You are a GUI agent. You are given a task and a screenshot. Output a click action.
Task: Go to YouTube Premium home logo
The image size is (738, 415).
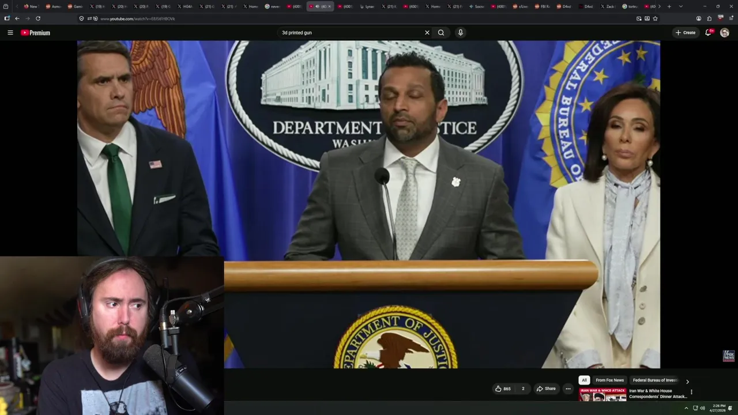pos(36,33)
